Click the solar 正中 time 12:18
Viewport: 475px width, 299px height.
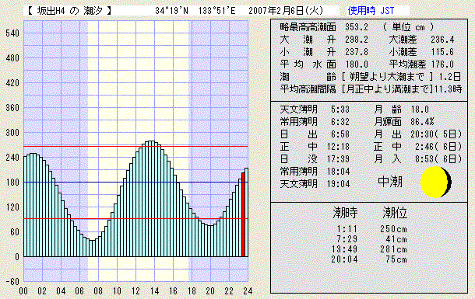point(339,147)
